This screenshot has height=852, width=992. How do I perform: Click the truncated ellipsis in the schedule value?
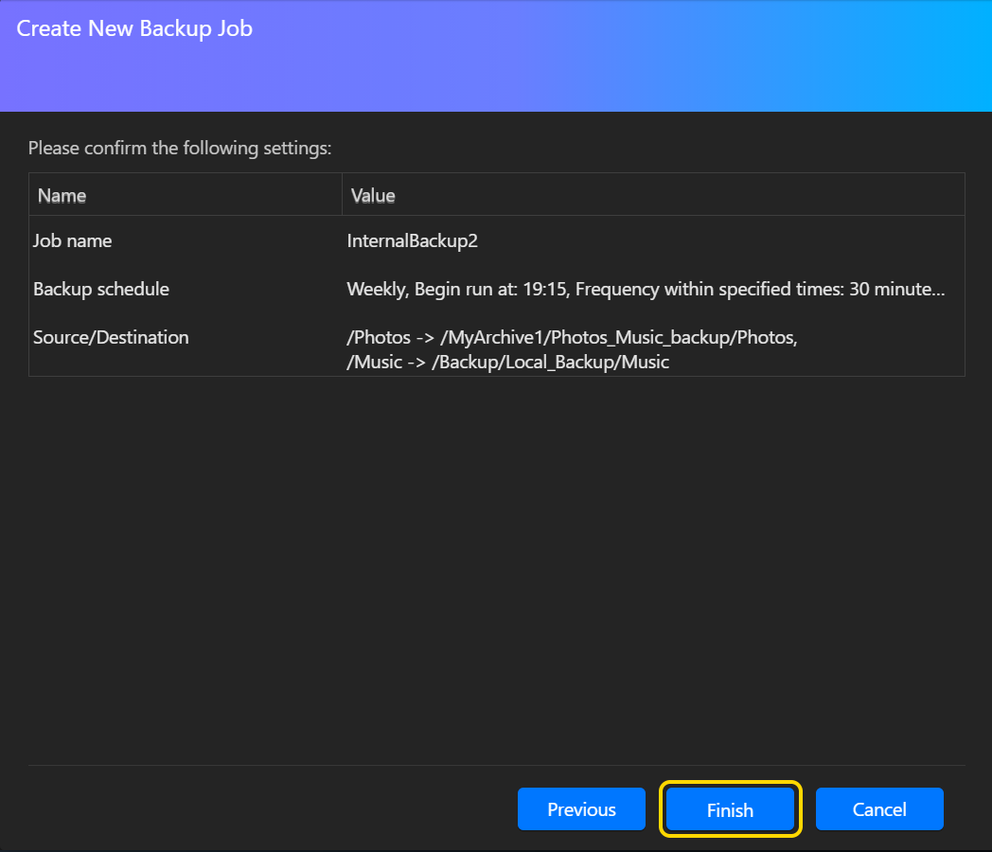pos(938,290)
